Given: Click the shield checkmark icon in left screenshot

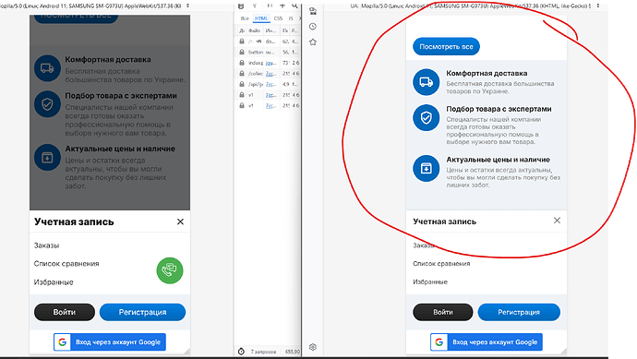Looking at the screenshot, I should (x=47, y=104).
